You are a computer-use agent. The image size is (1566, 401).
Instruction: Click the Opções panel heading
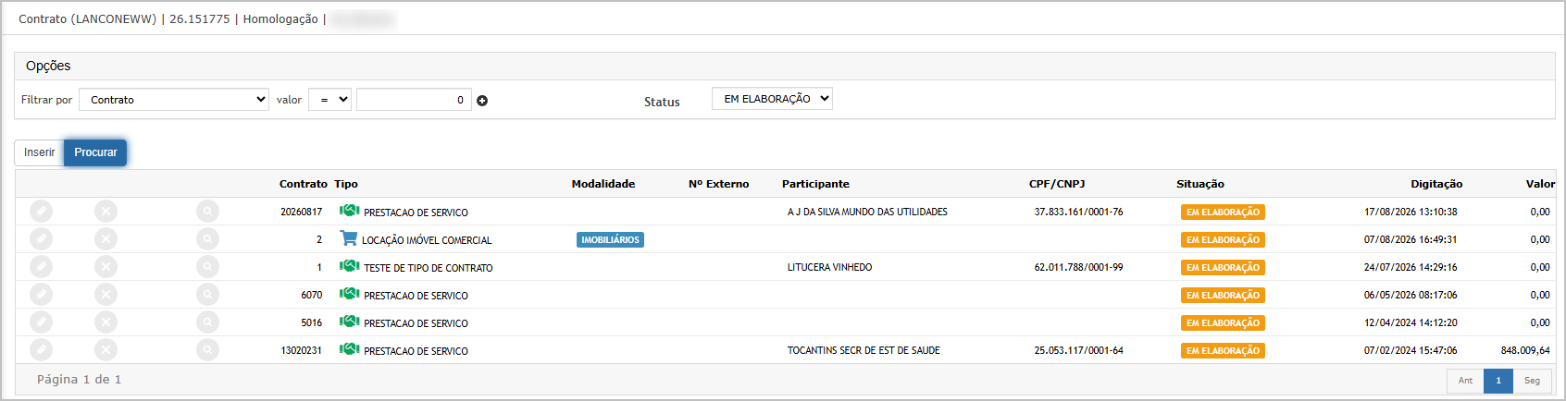tap(48, 66)
